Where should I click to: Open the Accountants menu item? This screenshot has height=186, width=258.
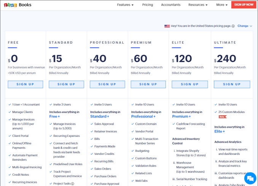pyautogui.click(x=170, y=5)
